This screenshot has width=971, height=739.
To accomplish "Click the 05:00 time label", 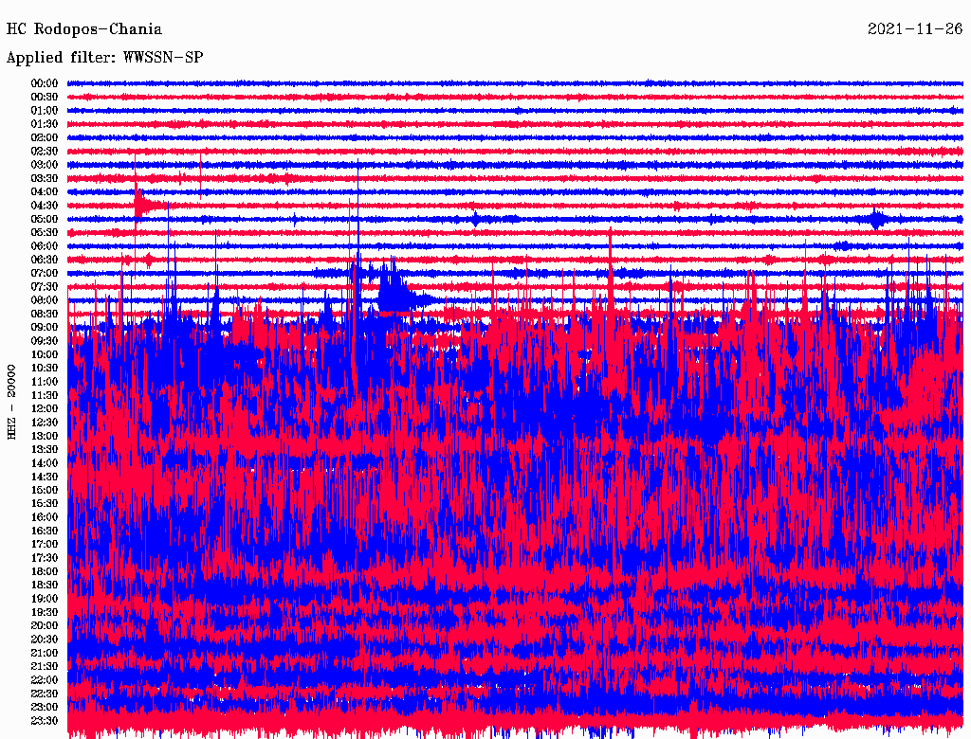I will pos(45,219).
